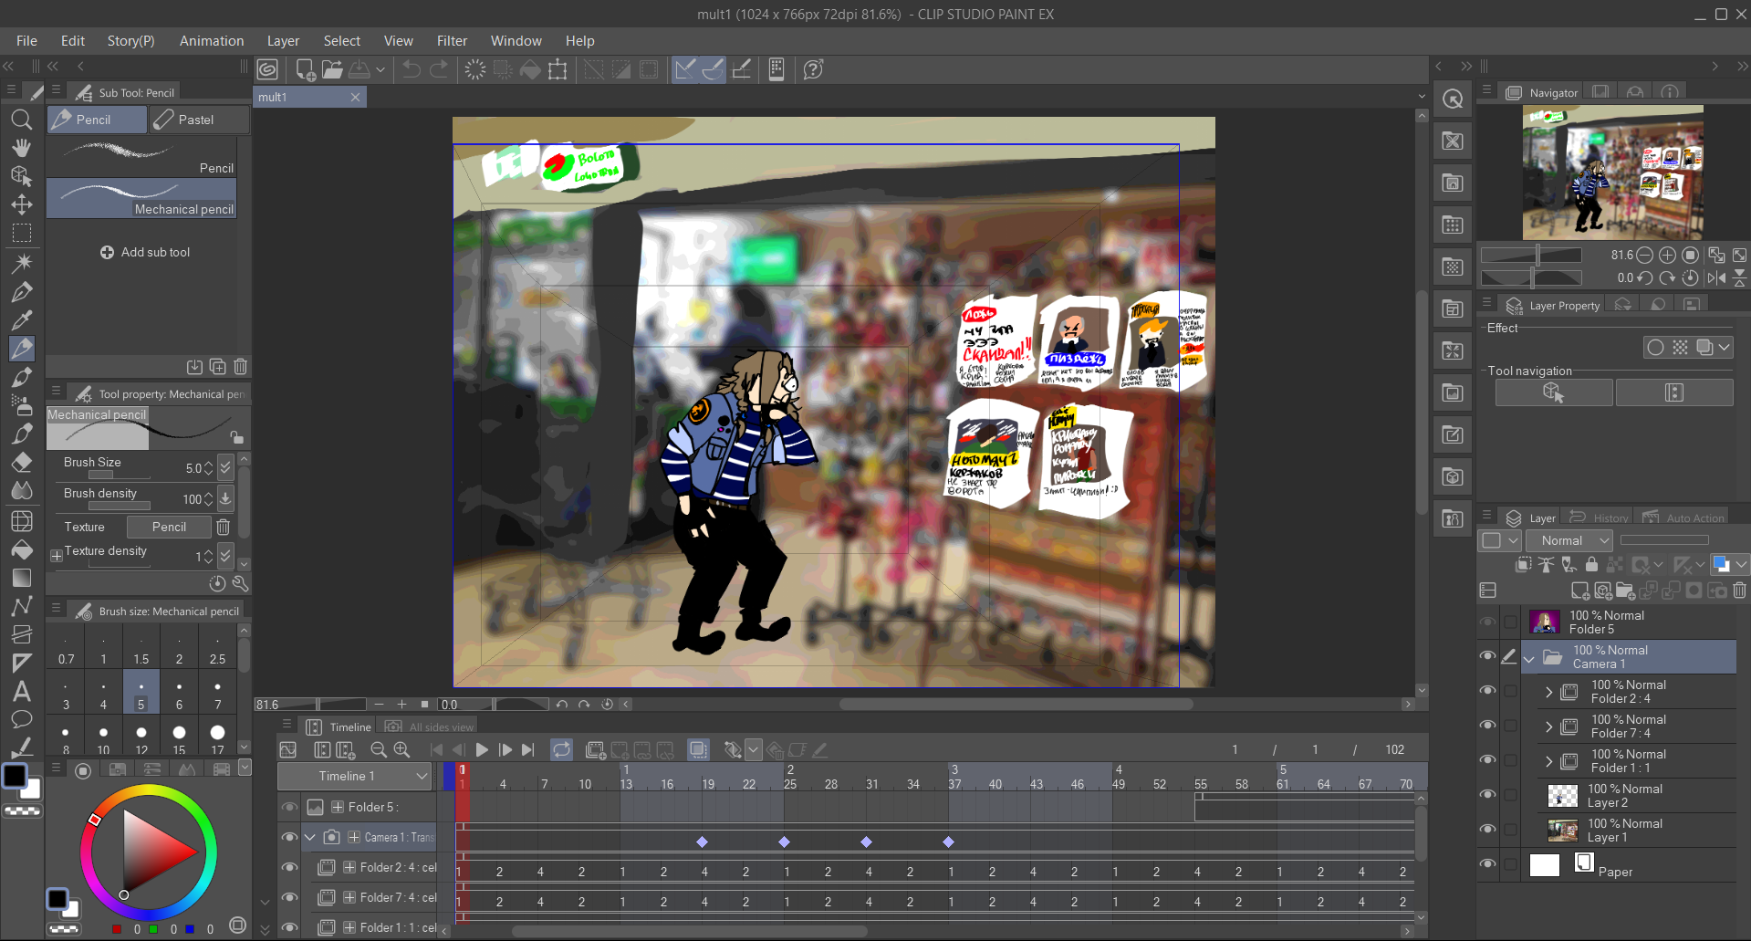Click the Play button in Timeline
Image resolution: width=1751 pixels, height=941 pixels.
click(x=482, y=750)
